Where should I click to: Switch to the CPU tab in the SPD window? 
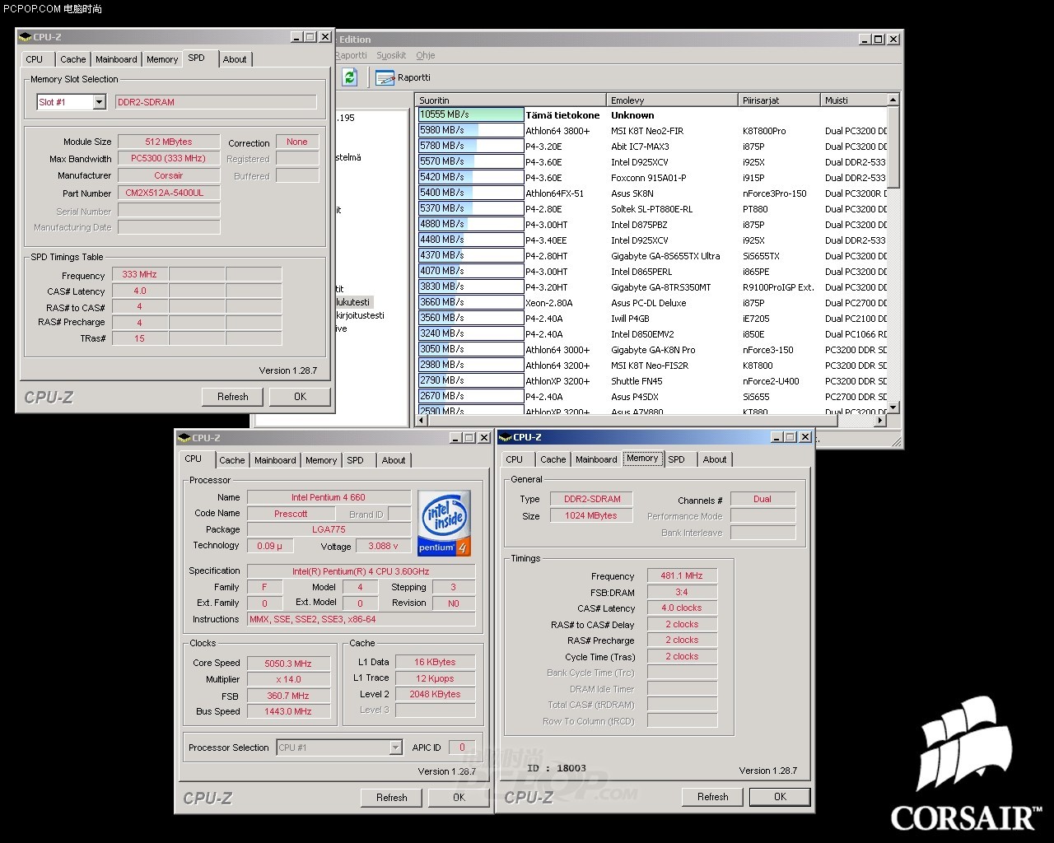point(35,59)
